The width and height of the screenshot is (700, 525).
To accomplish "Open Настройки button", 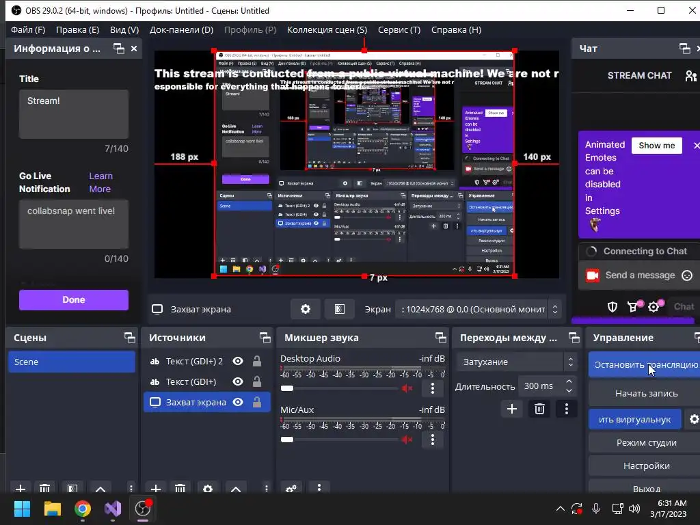I will click(x=645, y=466).
